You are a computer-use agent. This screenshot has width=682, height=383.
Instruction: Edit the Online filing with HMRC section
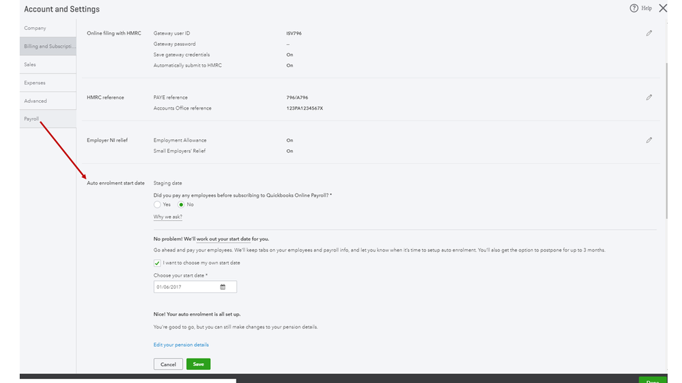pyautogui.click(x=649, y=33)
